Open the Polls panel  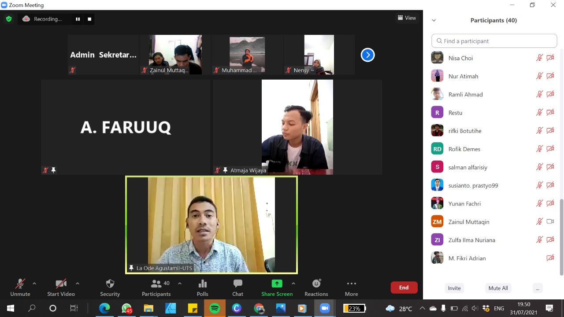[x=202, y=287]
